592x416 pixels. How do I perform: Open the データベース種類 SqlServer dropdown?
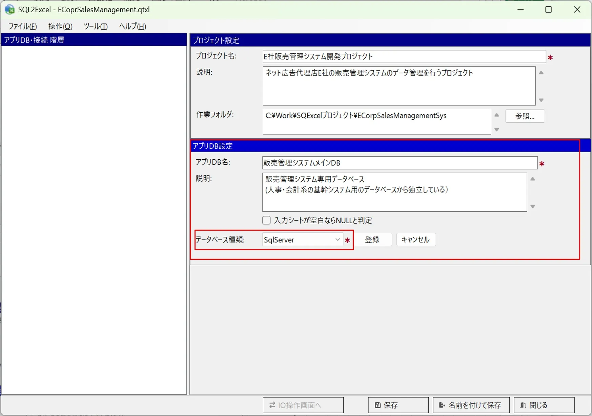(303, 239)
